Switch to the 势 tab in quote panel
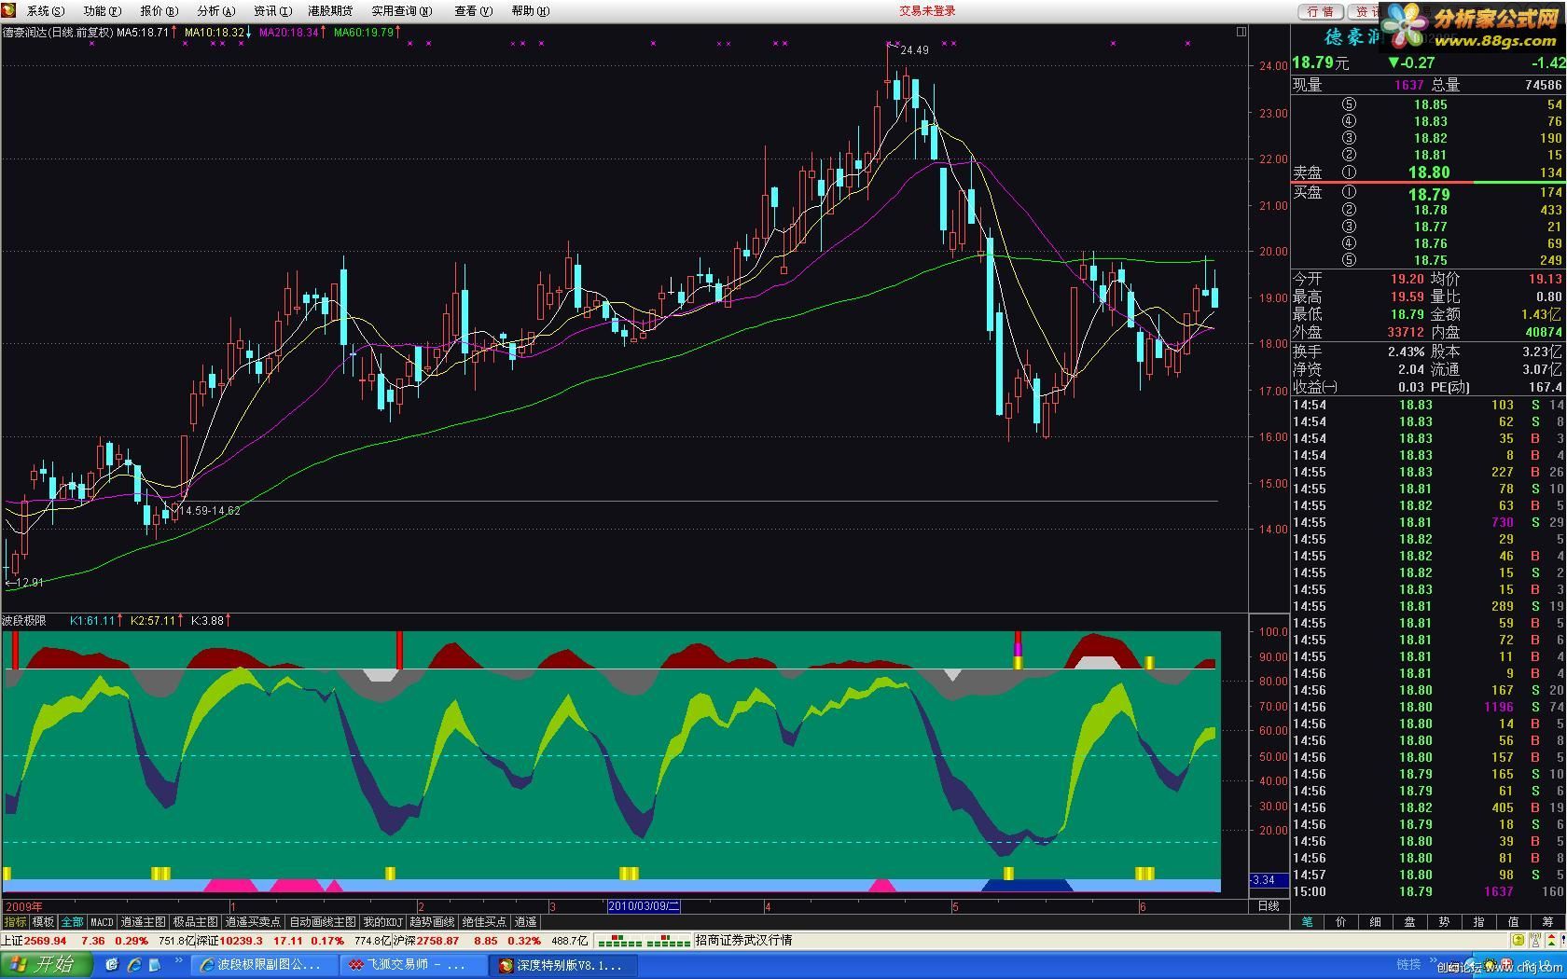1567x979 pixels. pos(1445,922)
